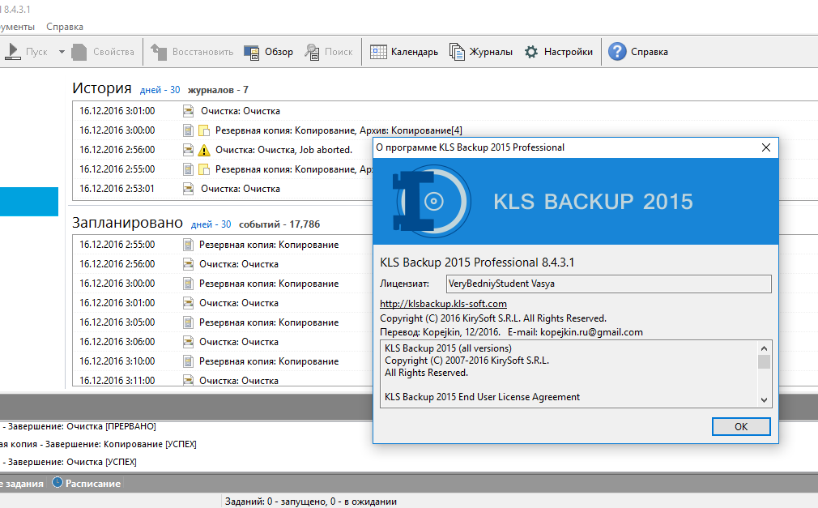
Task: Click the job icon of Запланировано row 2:56:00
Action: pyautogui.click(x=189, y=264)
